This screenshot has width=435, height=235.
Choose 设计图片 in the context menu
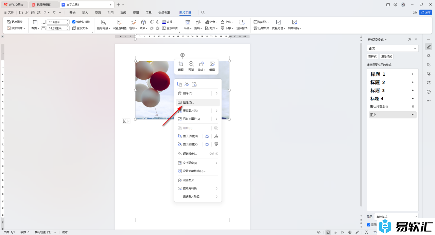point(198,180)
